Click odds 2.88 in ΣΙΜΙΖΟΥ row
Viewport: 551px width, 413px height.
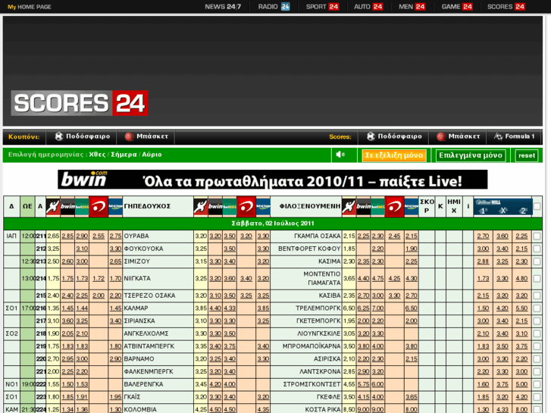[x=484, y=261]
